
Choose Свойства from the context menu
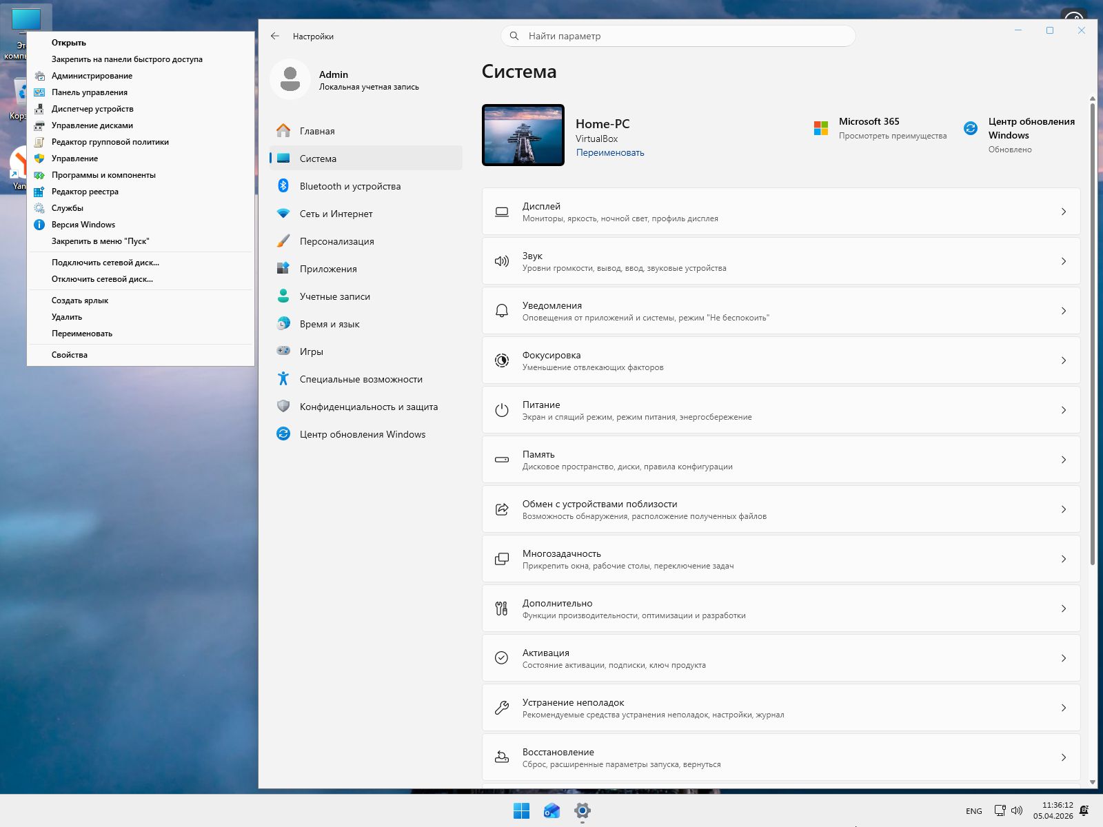click(70, 355)
